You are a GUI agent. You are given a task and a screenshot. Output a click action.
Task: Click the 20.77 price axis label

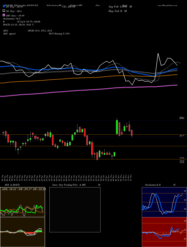click(182, 135)
